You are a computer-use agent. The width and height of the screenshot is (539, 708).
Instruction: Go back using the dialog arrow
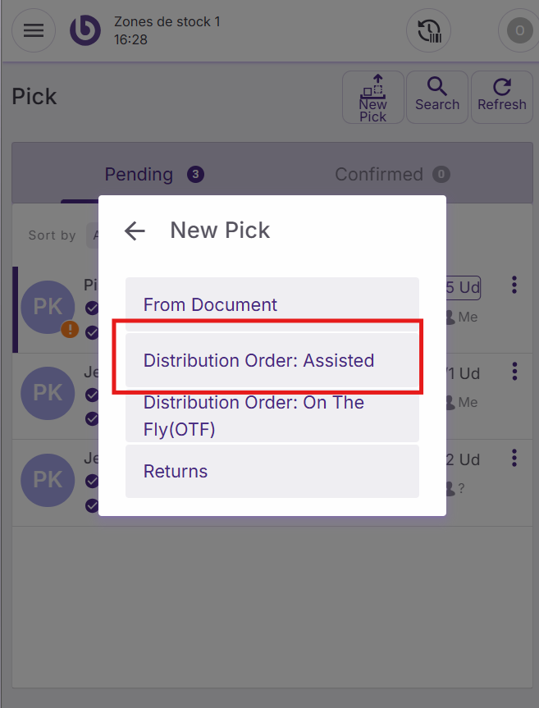coord(135,231)
